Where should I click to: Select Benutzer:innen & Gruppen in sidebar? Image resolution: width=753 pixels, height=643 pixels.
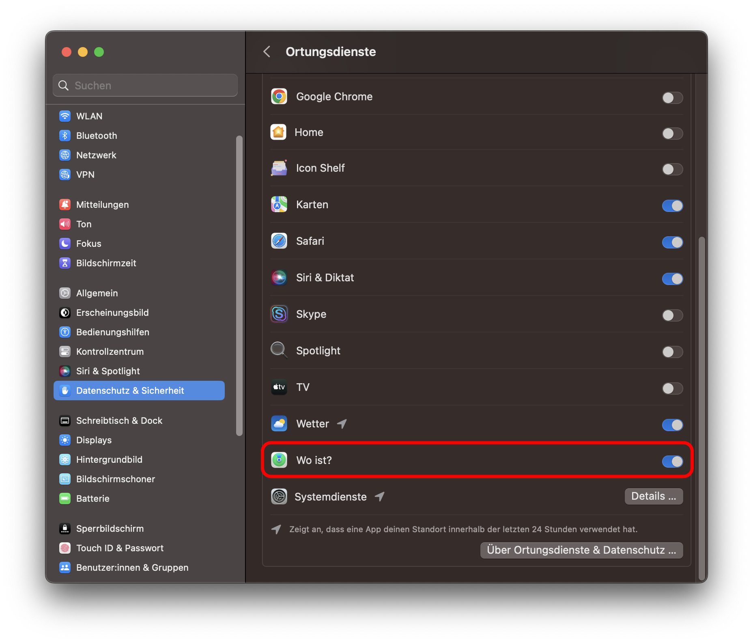(139, 567)
